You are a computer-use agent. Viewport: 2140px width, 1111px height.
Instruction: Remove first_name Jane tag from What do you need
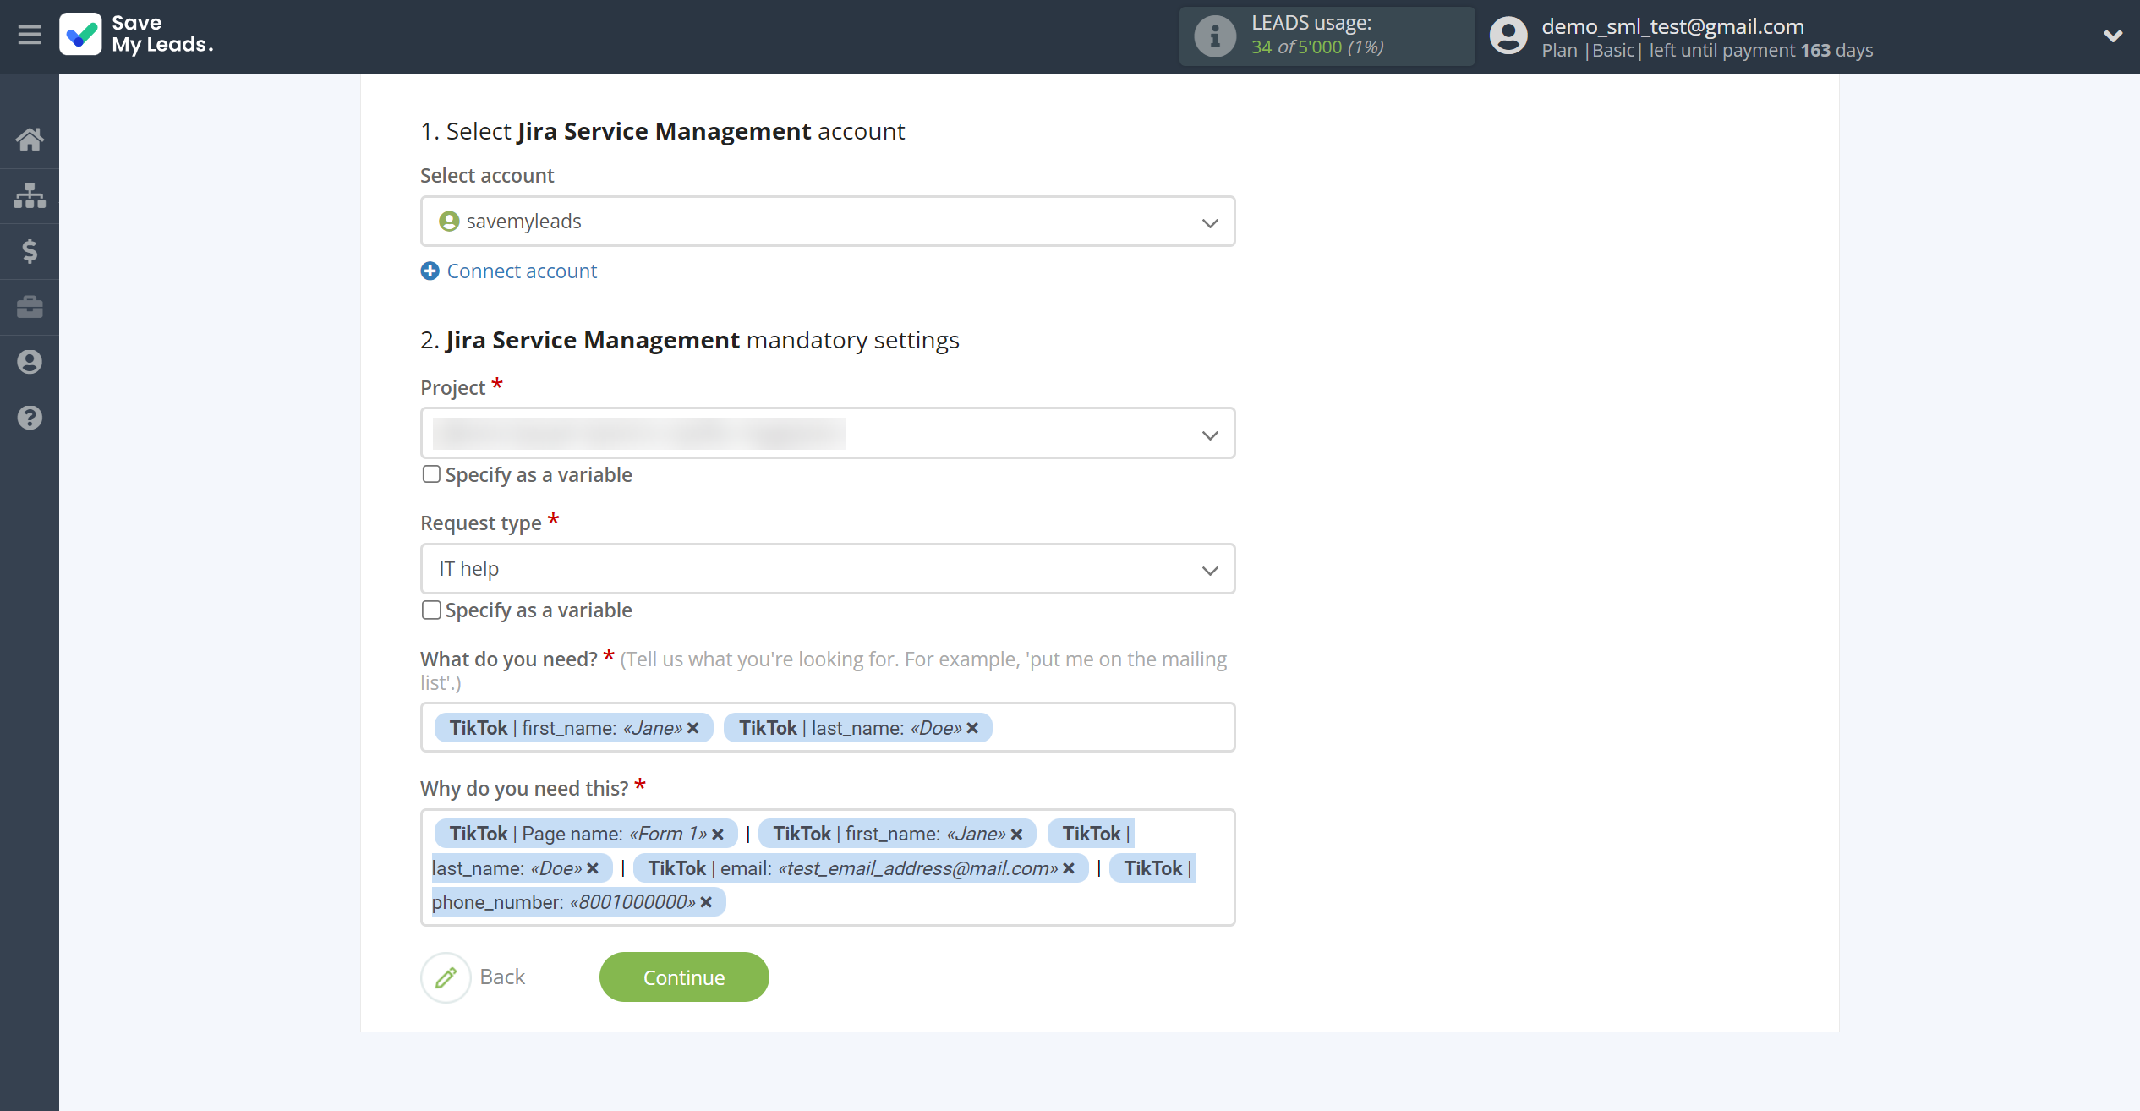[x=693, y=728]
